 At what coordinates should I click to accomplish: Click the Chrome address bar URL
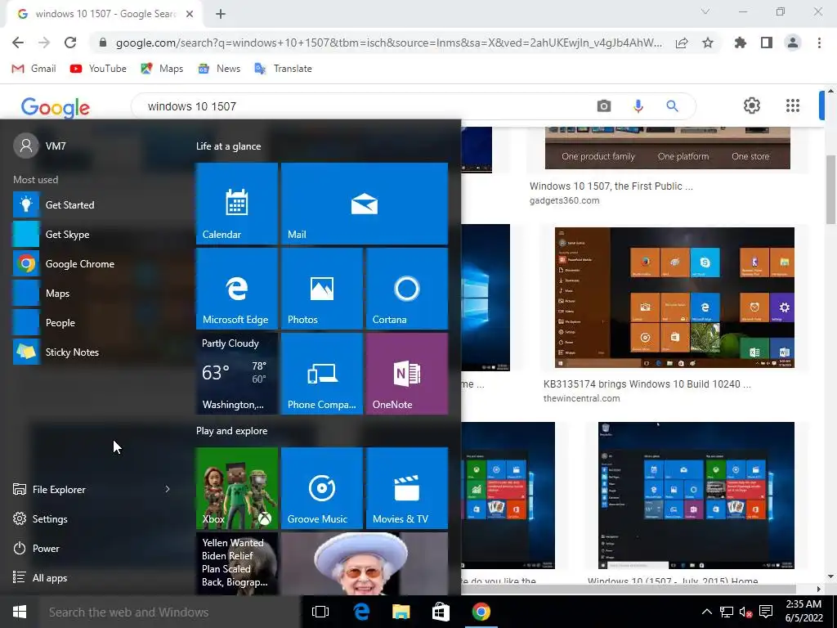pyautogui.click(x=388, y=43)
